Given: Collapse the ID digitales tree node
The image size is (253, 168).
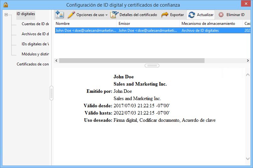Looking at the screenshot, I should point(6,15).
